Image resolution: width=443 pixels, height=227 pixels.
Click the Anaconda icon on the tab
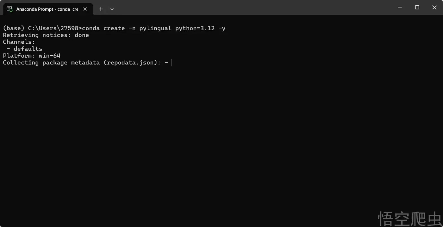[9, 9]
